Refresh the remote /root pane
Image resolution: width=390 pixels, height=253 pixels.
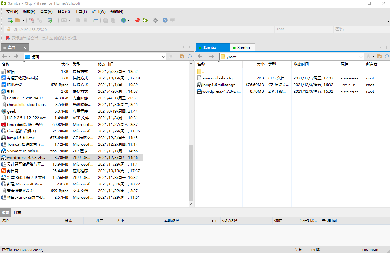(x=387, y=56)
